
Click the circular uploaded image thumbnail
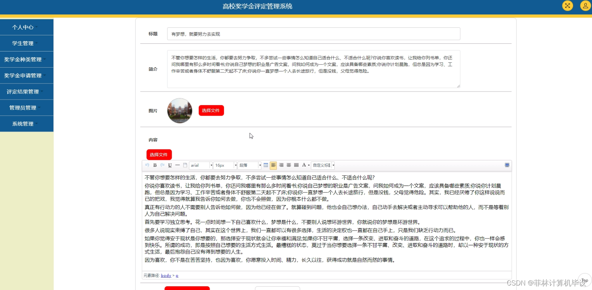[x=180, y=111]
